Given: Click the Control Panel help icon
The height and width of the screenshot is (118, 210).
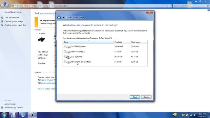Looking at the screenshot, I should (209, 10).
